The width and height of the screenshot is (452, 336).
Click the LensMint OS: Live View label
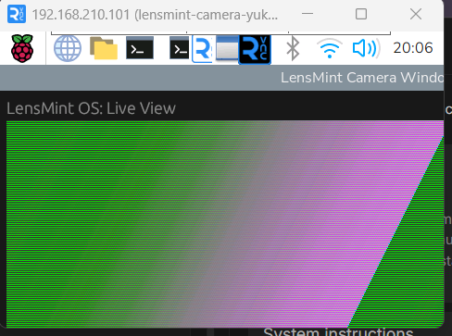pyautogui.click(x=91, y=108)
